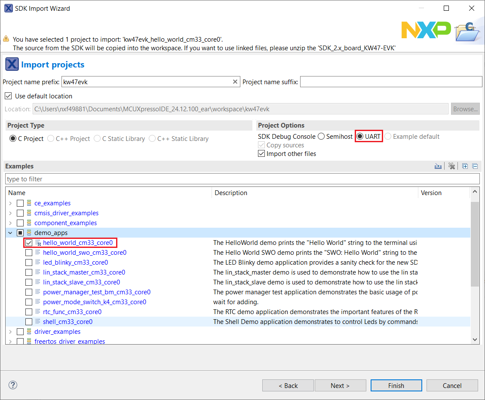
Task: Expand the driver_examples tree node
Action: click(10, 332)
